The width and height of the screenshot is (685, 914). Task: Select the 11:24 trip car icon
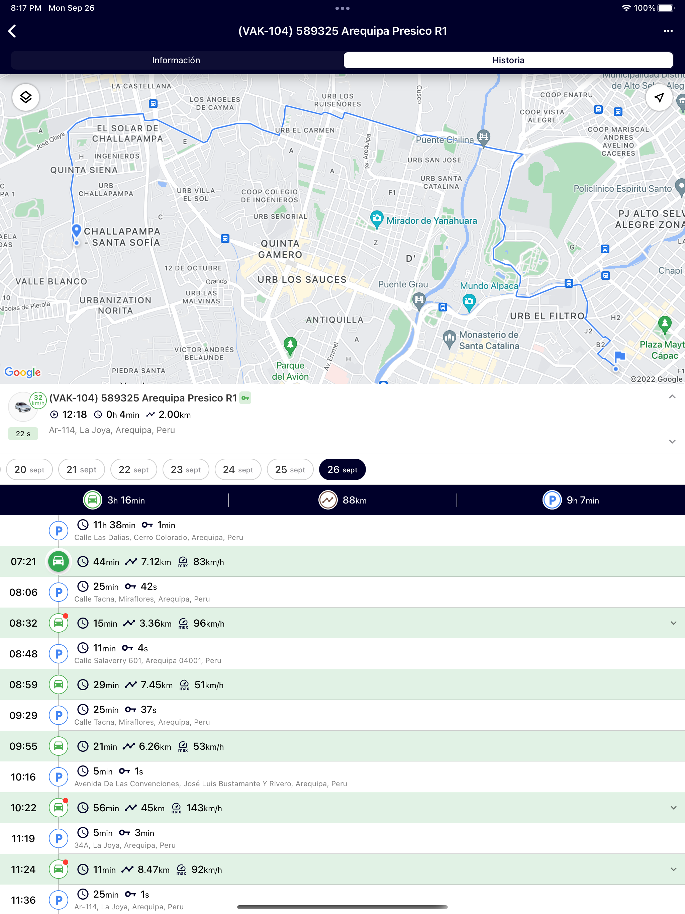click(59, 870)
